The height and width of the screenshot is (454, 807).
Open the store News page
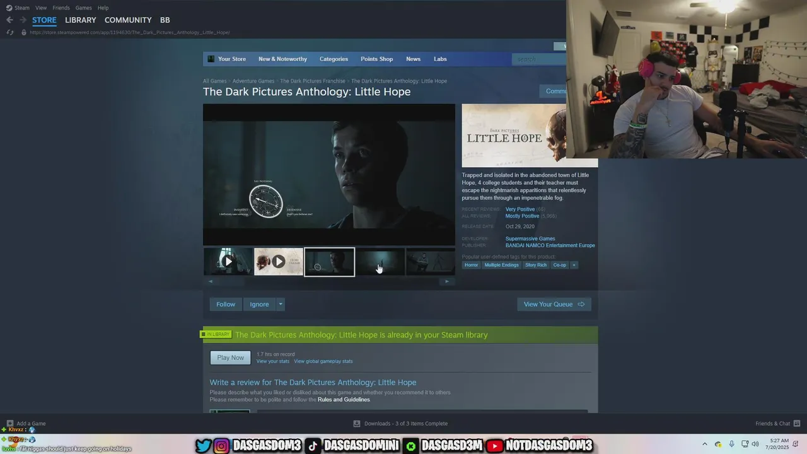tap(413, 59)
